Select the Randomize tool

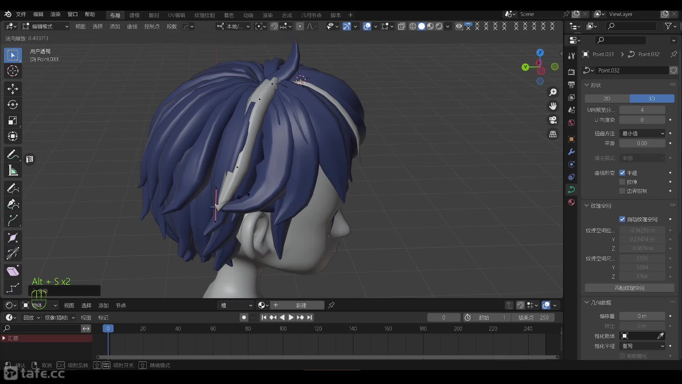(x=13, y=287)
